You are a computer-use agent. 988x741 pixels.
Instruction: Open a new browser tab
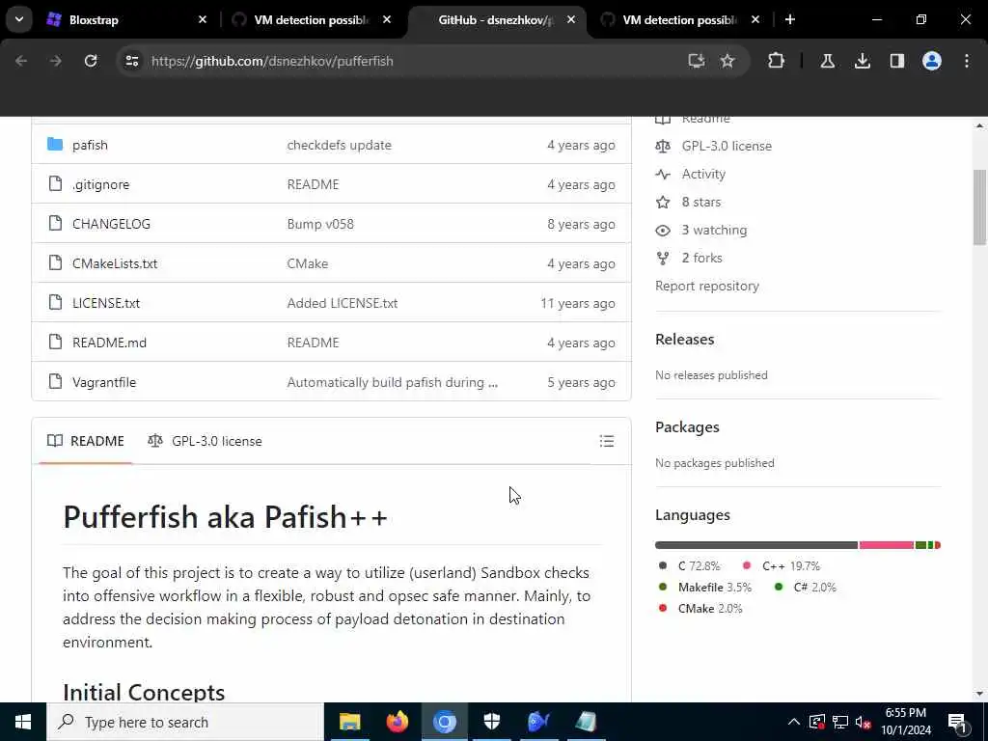point(790,19)
